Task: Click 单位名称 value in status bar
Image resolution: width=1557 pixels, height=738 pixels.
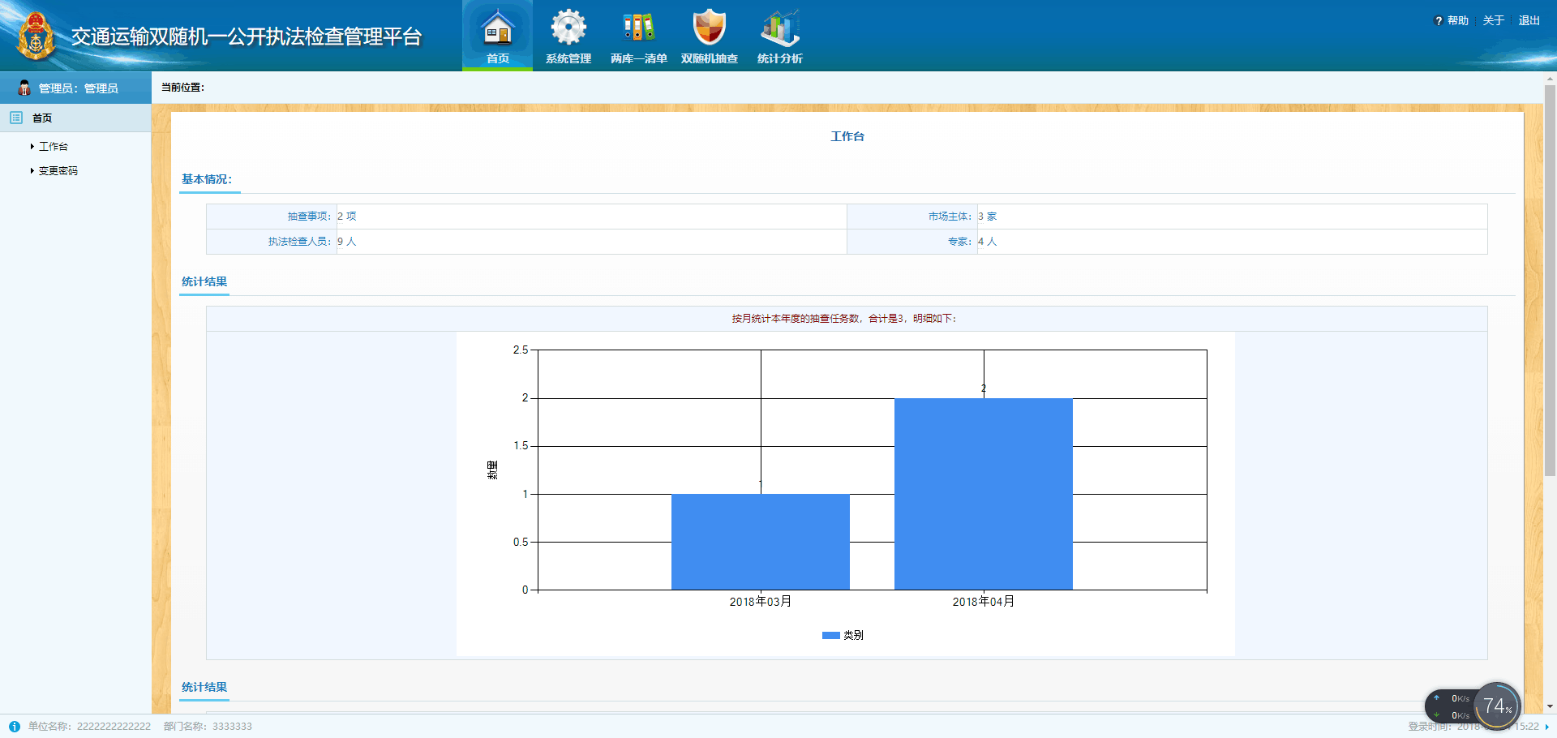Action: coord(114,727)
